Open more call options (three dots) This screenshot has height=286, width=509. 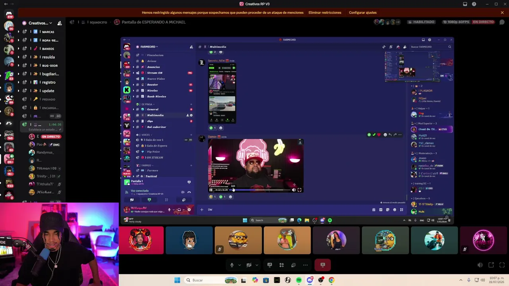[305, 265]
